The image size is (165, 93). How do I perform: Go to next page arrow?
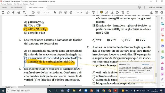(x=38, y=12)
